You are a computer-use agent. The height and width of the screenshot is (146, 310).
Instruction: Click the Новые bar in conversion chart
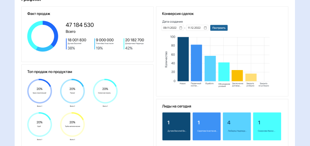point(183,59)
